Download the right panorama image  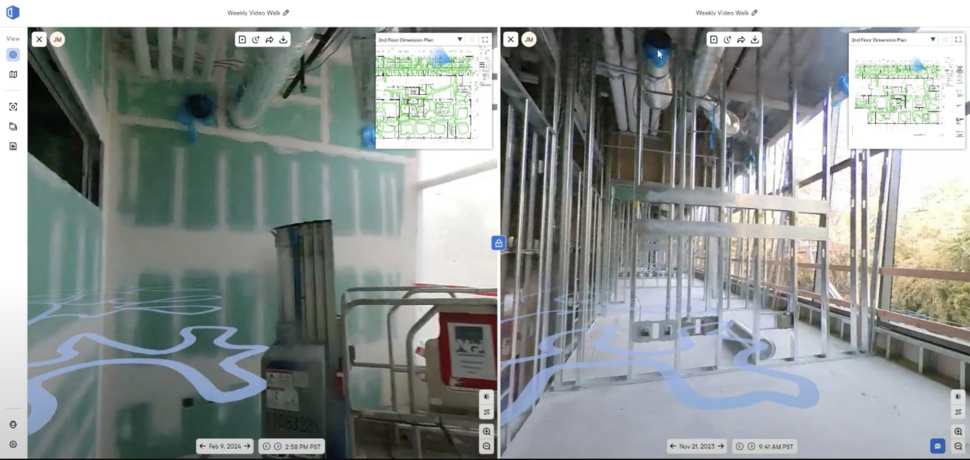click(x=755, y=39)
